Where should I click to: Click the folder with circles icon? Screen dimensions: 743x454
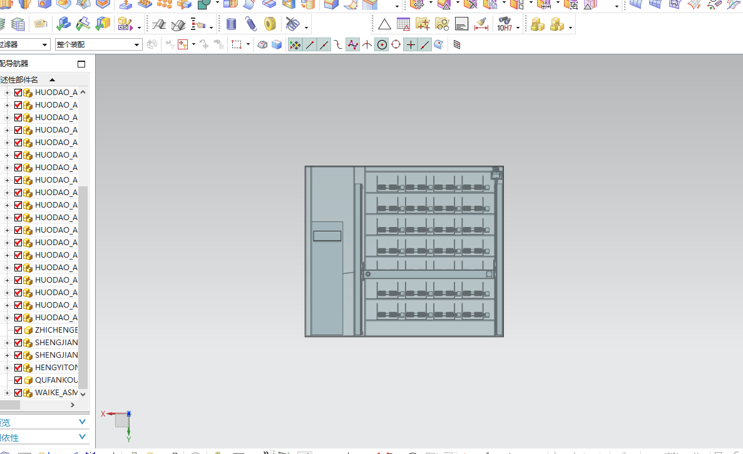(442, 24)
